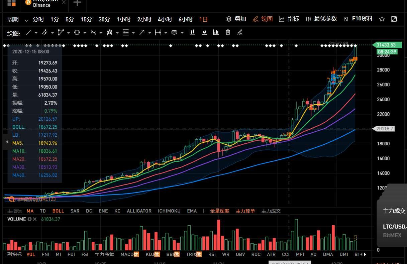The width and height of the screenshot is (407, 264).
Task: Open VOLUME indicator settings gear
Action: pyautogui.click(x=29, y=219)
